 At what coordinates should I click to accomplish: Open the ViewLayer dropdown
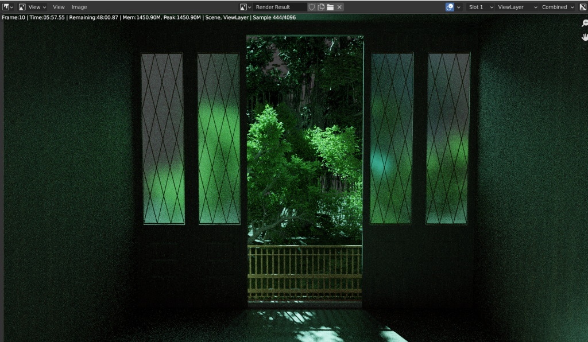tap(517, 7)
